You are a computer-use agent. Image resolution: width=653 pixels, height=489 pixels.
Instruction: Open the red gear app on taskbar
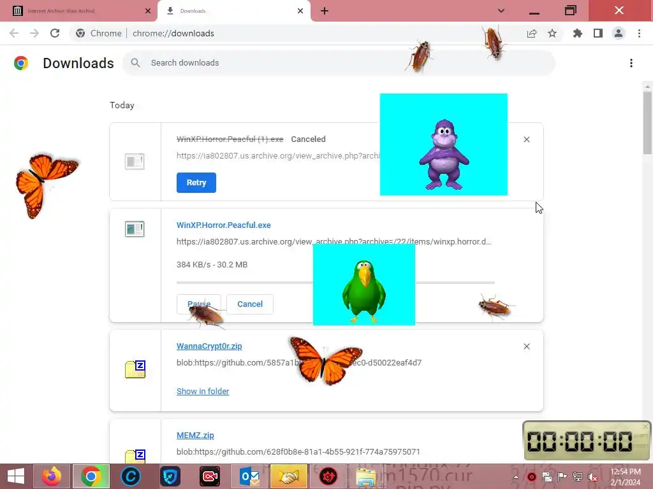[328, 476]
